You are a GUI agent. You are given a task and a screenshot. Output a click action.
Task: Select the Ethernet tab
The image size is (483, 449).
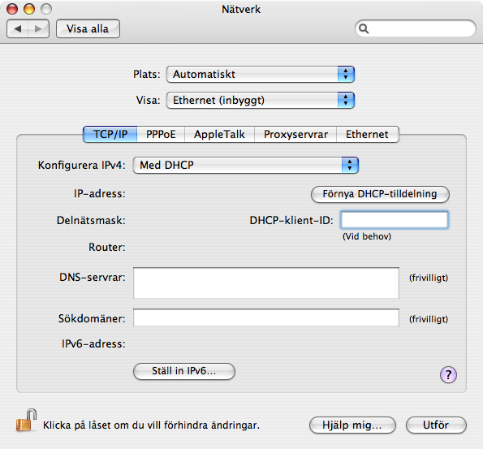click(x=368, y=134)
